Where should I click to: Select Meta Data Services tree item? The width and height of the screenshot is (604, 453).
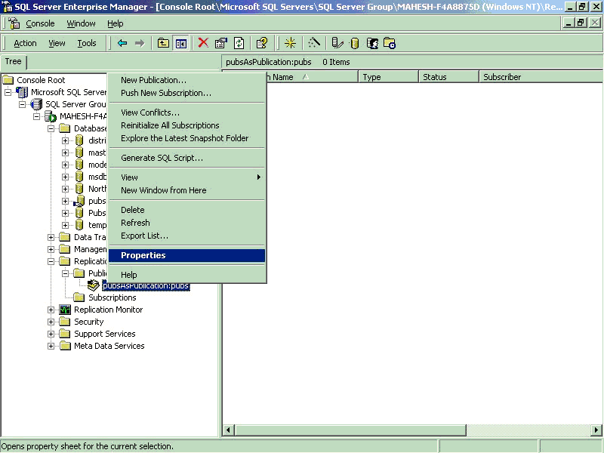(x=109, y=346)
